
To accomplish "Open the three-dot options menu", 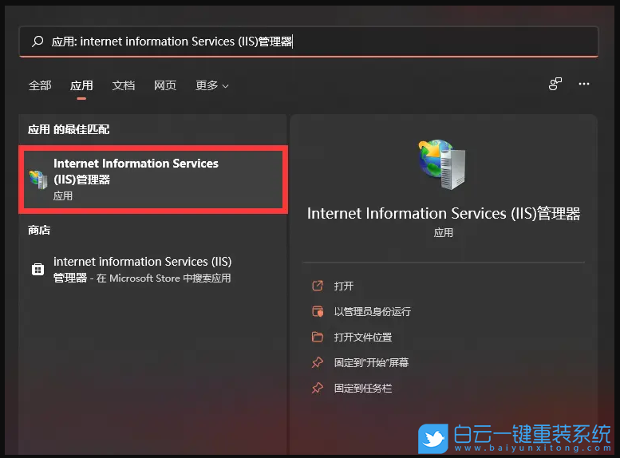I will [x=584, y=84].
